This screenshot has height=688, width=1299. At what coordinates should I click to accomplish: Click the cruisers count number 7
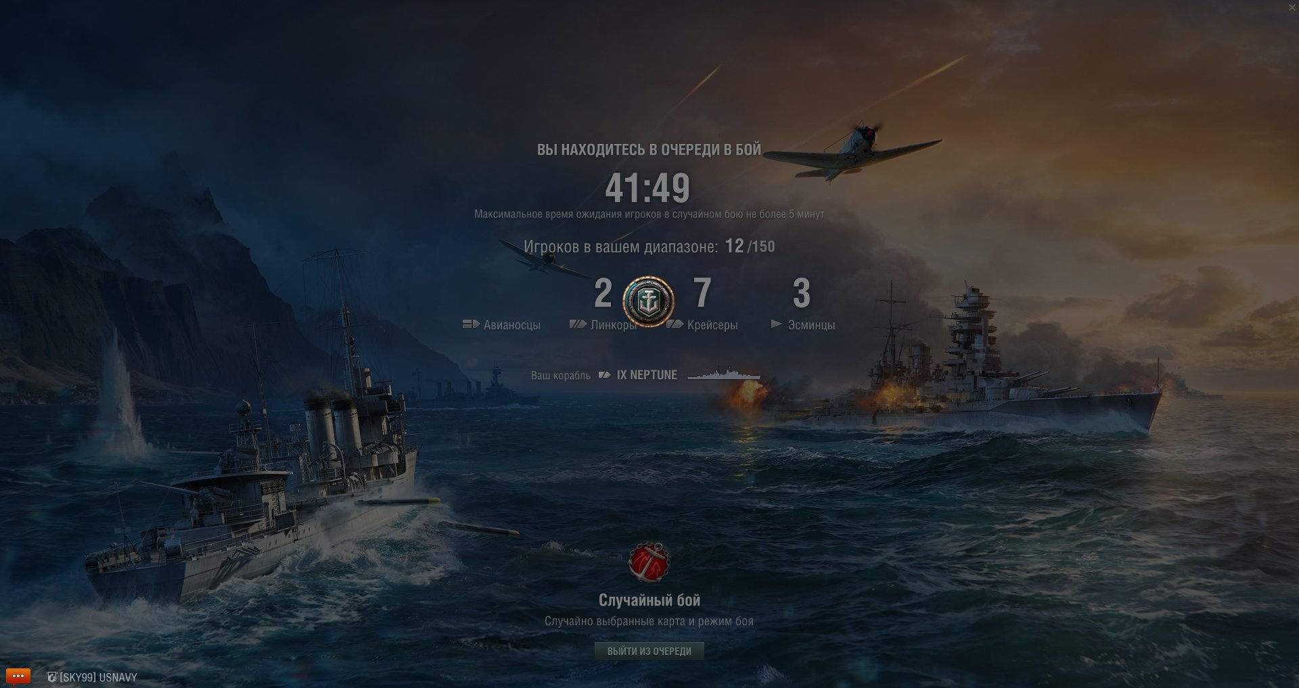[x=702, y=293]
